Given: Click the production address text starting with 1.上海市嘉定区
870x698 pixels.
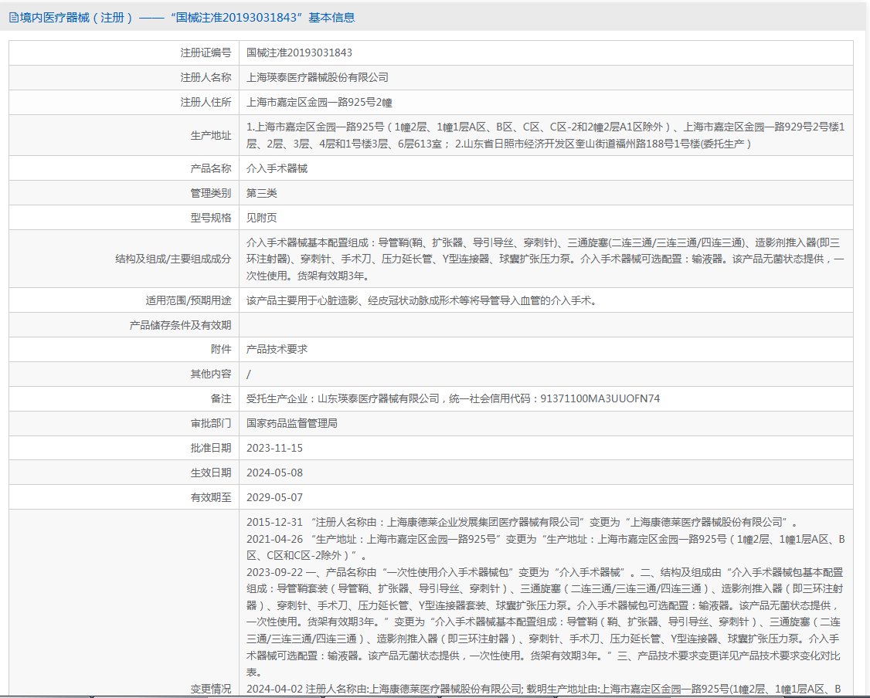Looking at the screenshot, I should [545, 135].
